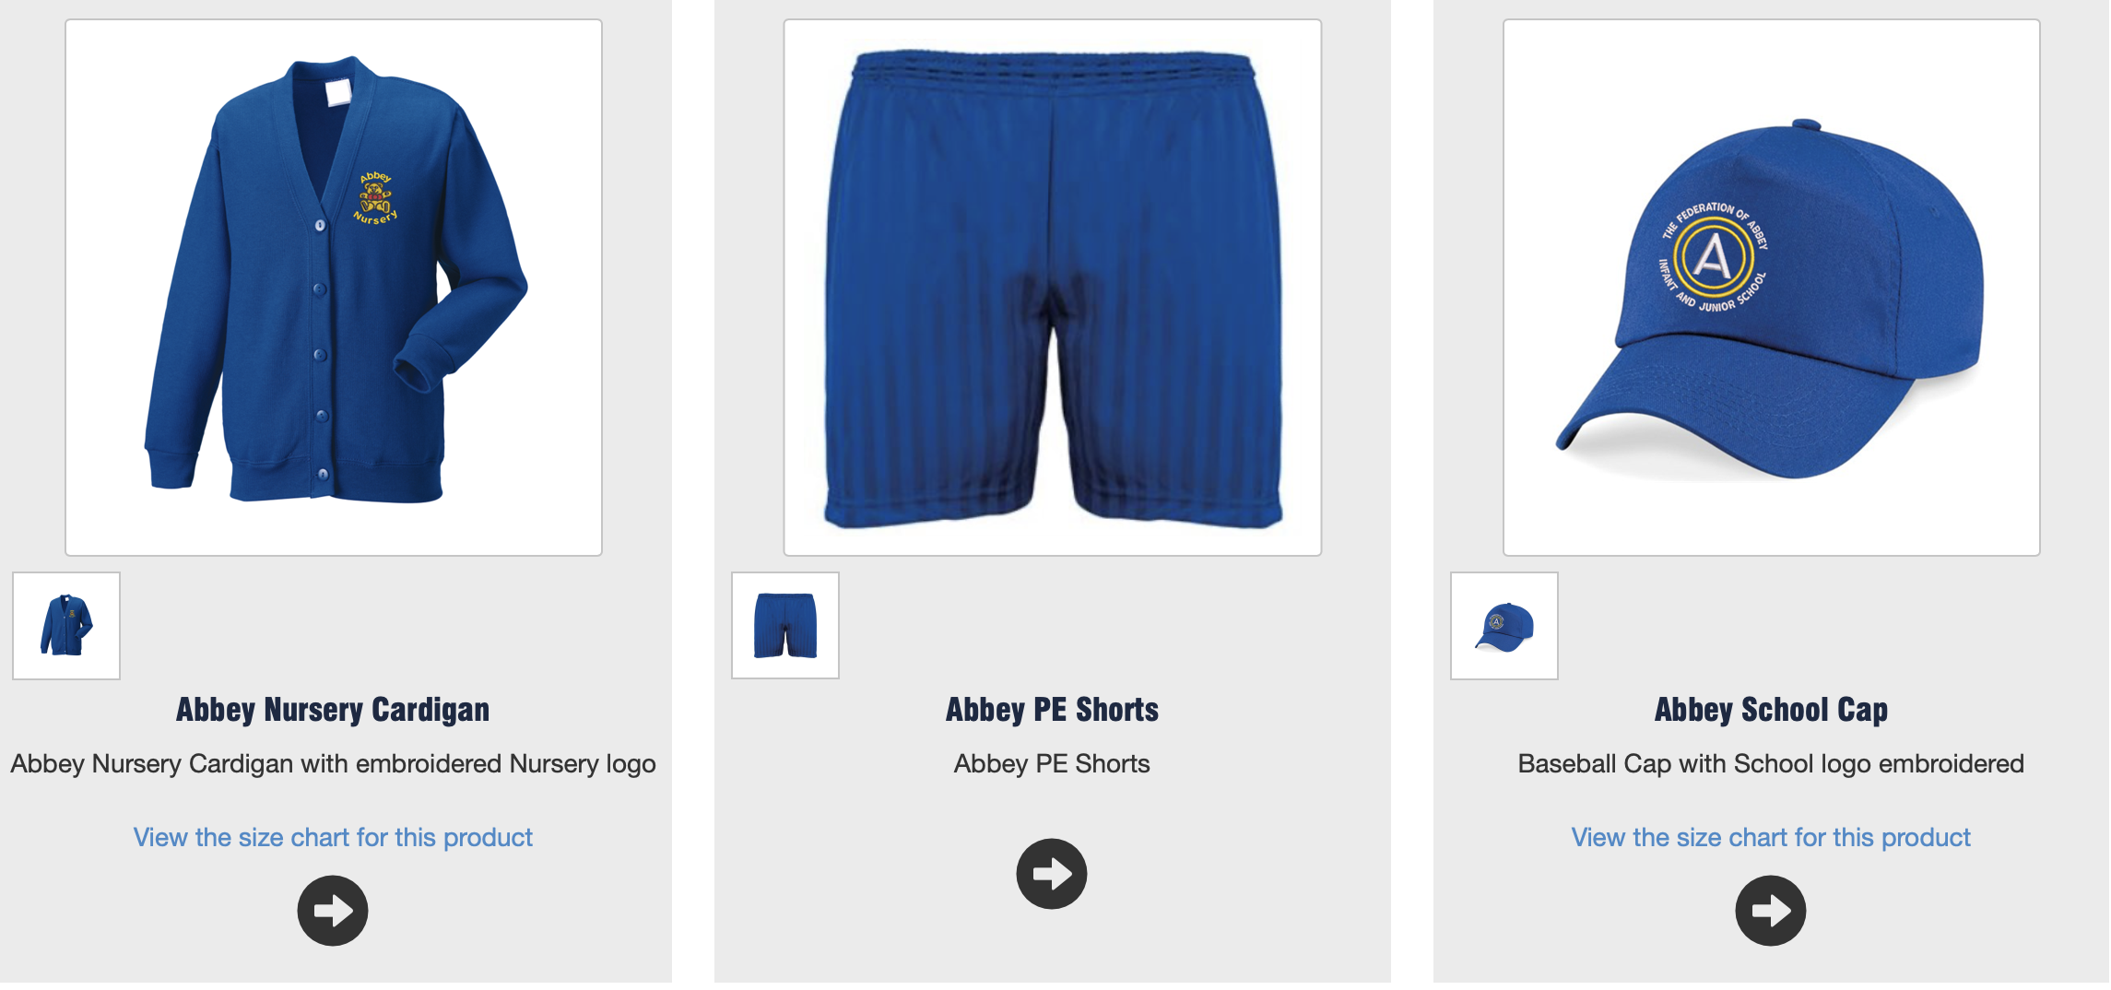The width and height of the screenshot is (2111, 990).
Task: Click the arrow icon under Abbey School Cap
Action: (x=1771, y=911)
